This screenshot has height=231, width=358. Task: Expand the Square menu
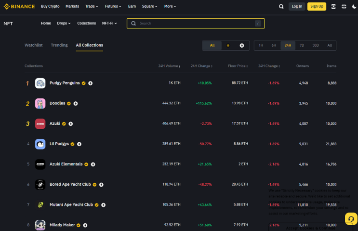pos(149,6)
